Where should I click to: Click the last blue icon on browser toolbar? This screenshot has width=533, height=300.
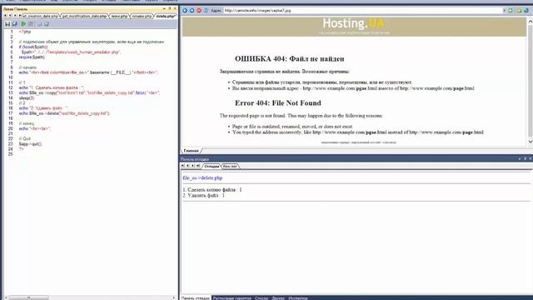[526, 11]
